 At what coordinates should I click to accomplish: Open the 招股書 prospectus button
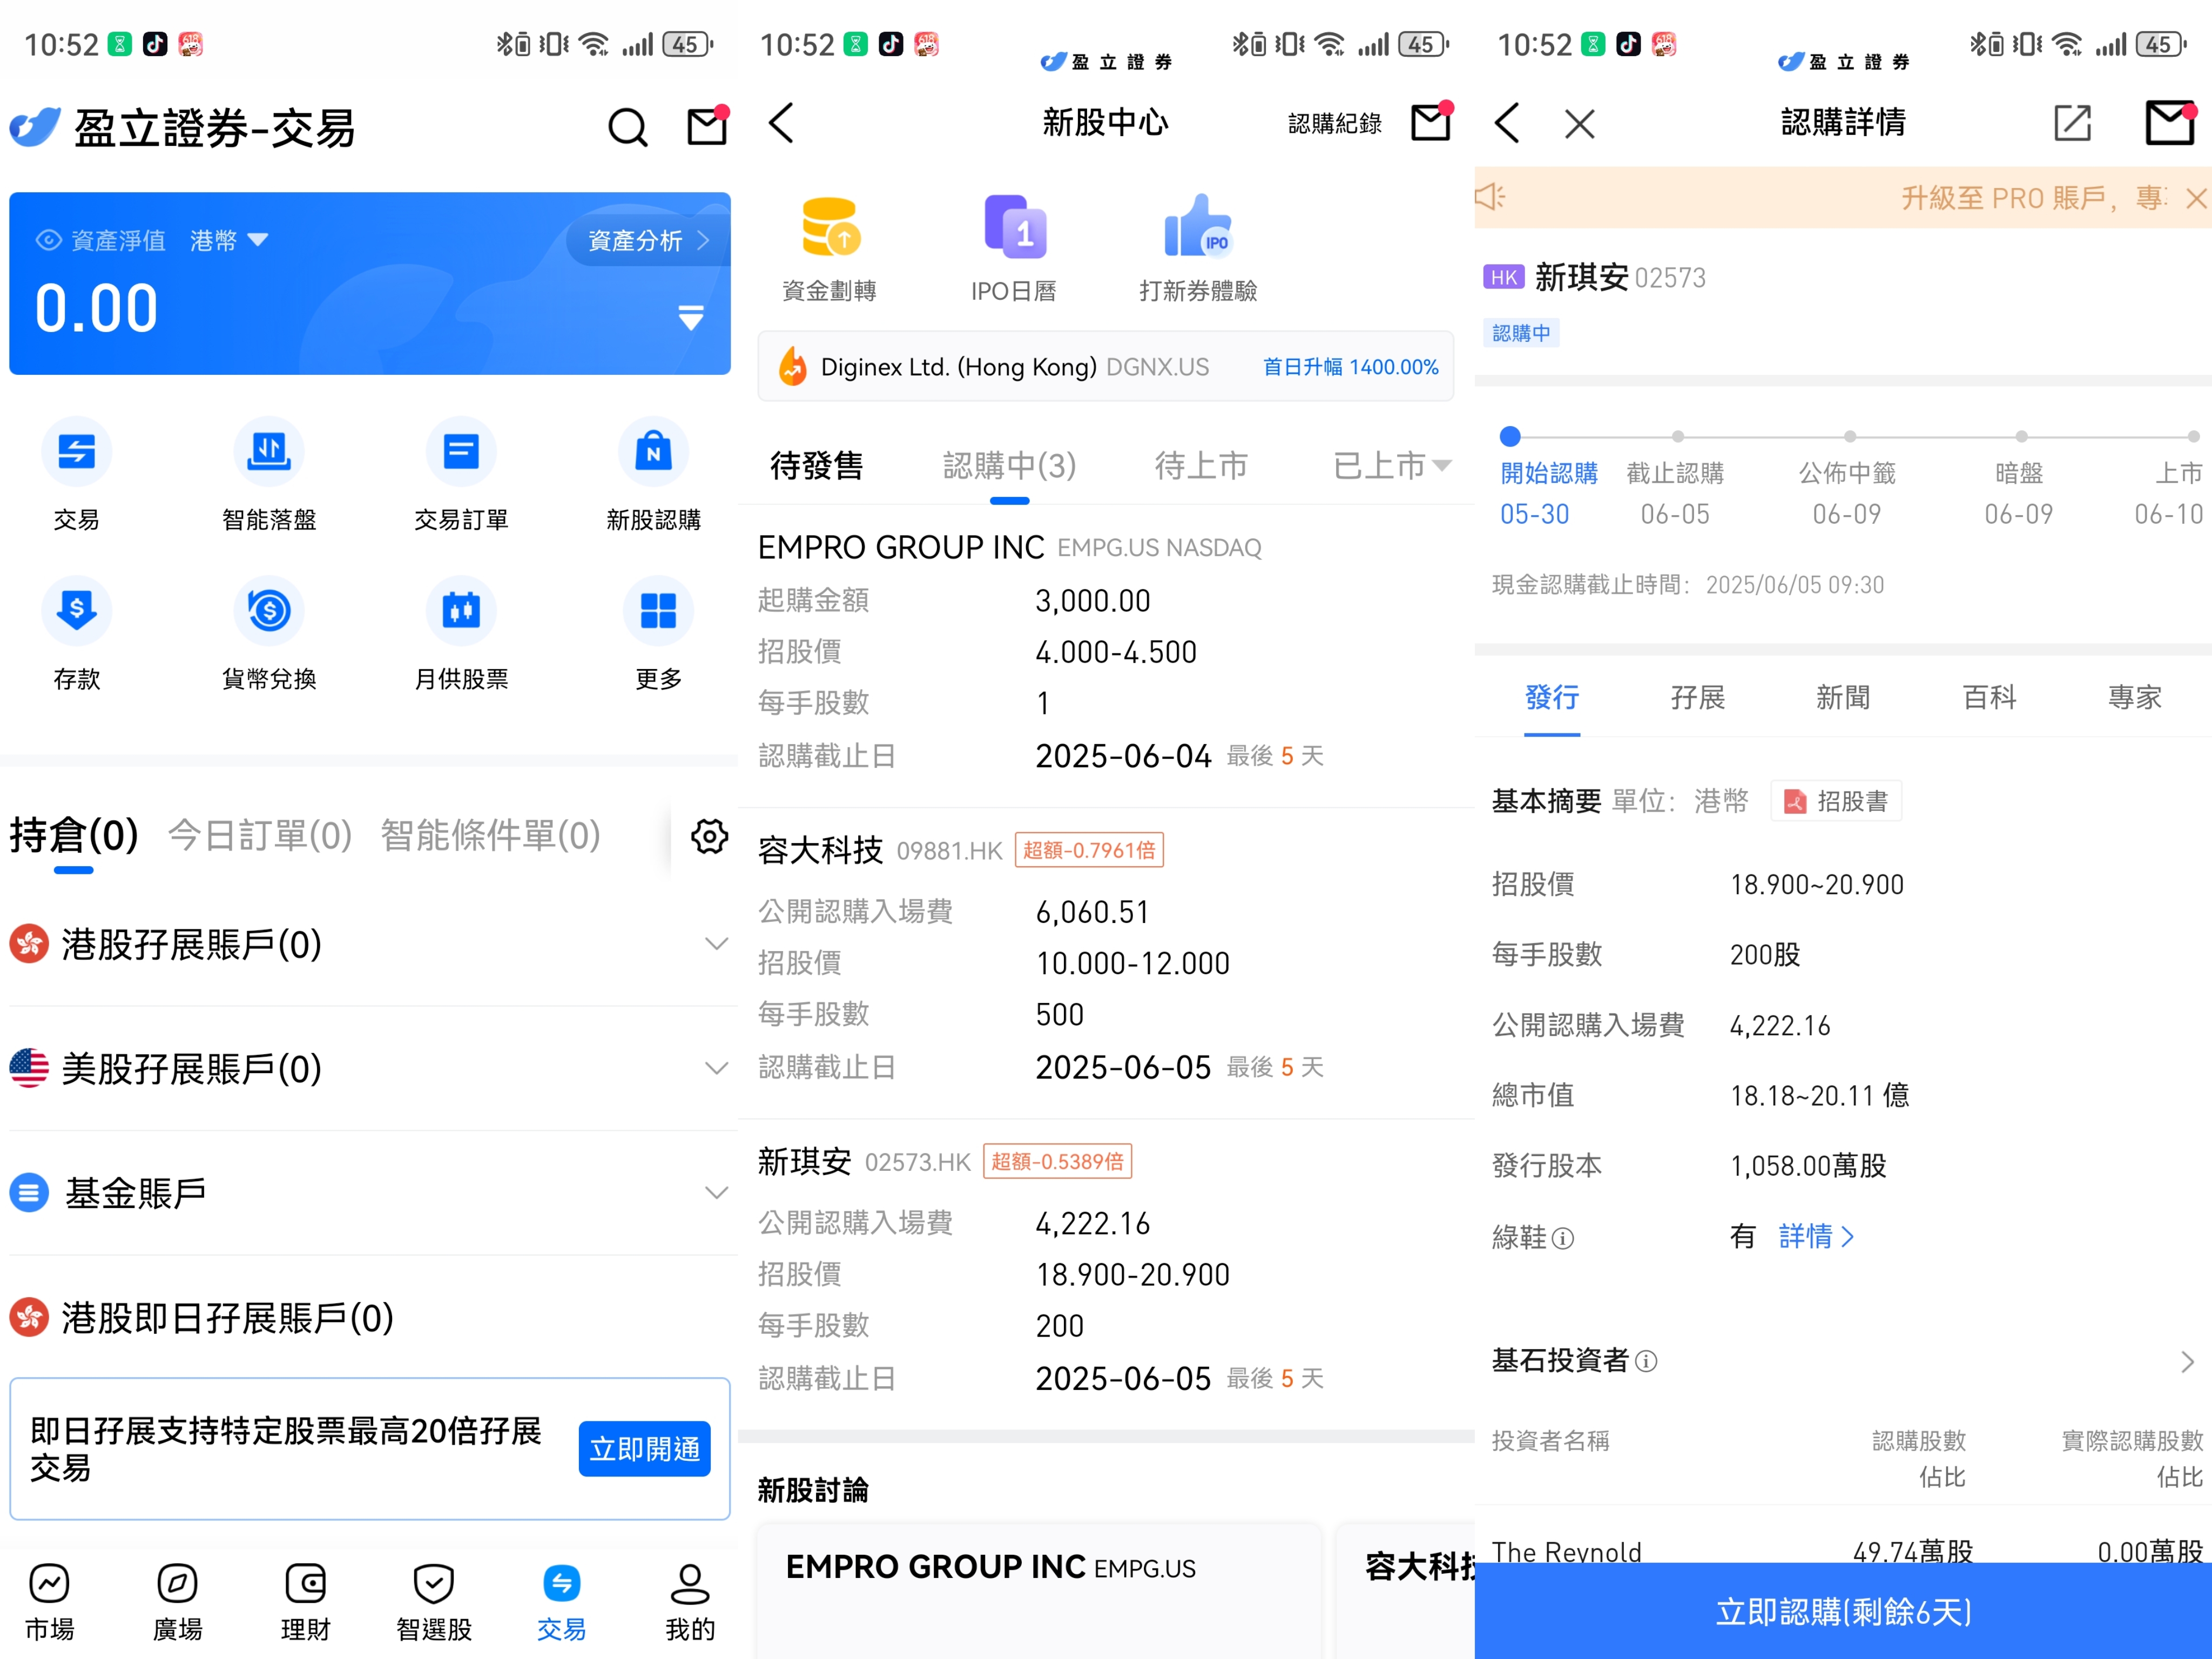coord(1836,801)
